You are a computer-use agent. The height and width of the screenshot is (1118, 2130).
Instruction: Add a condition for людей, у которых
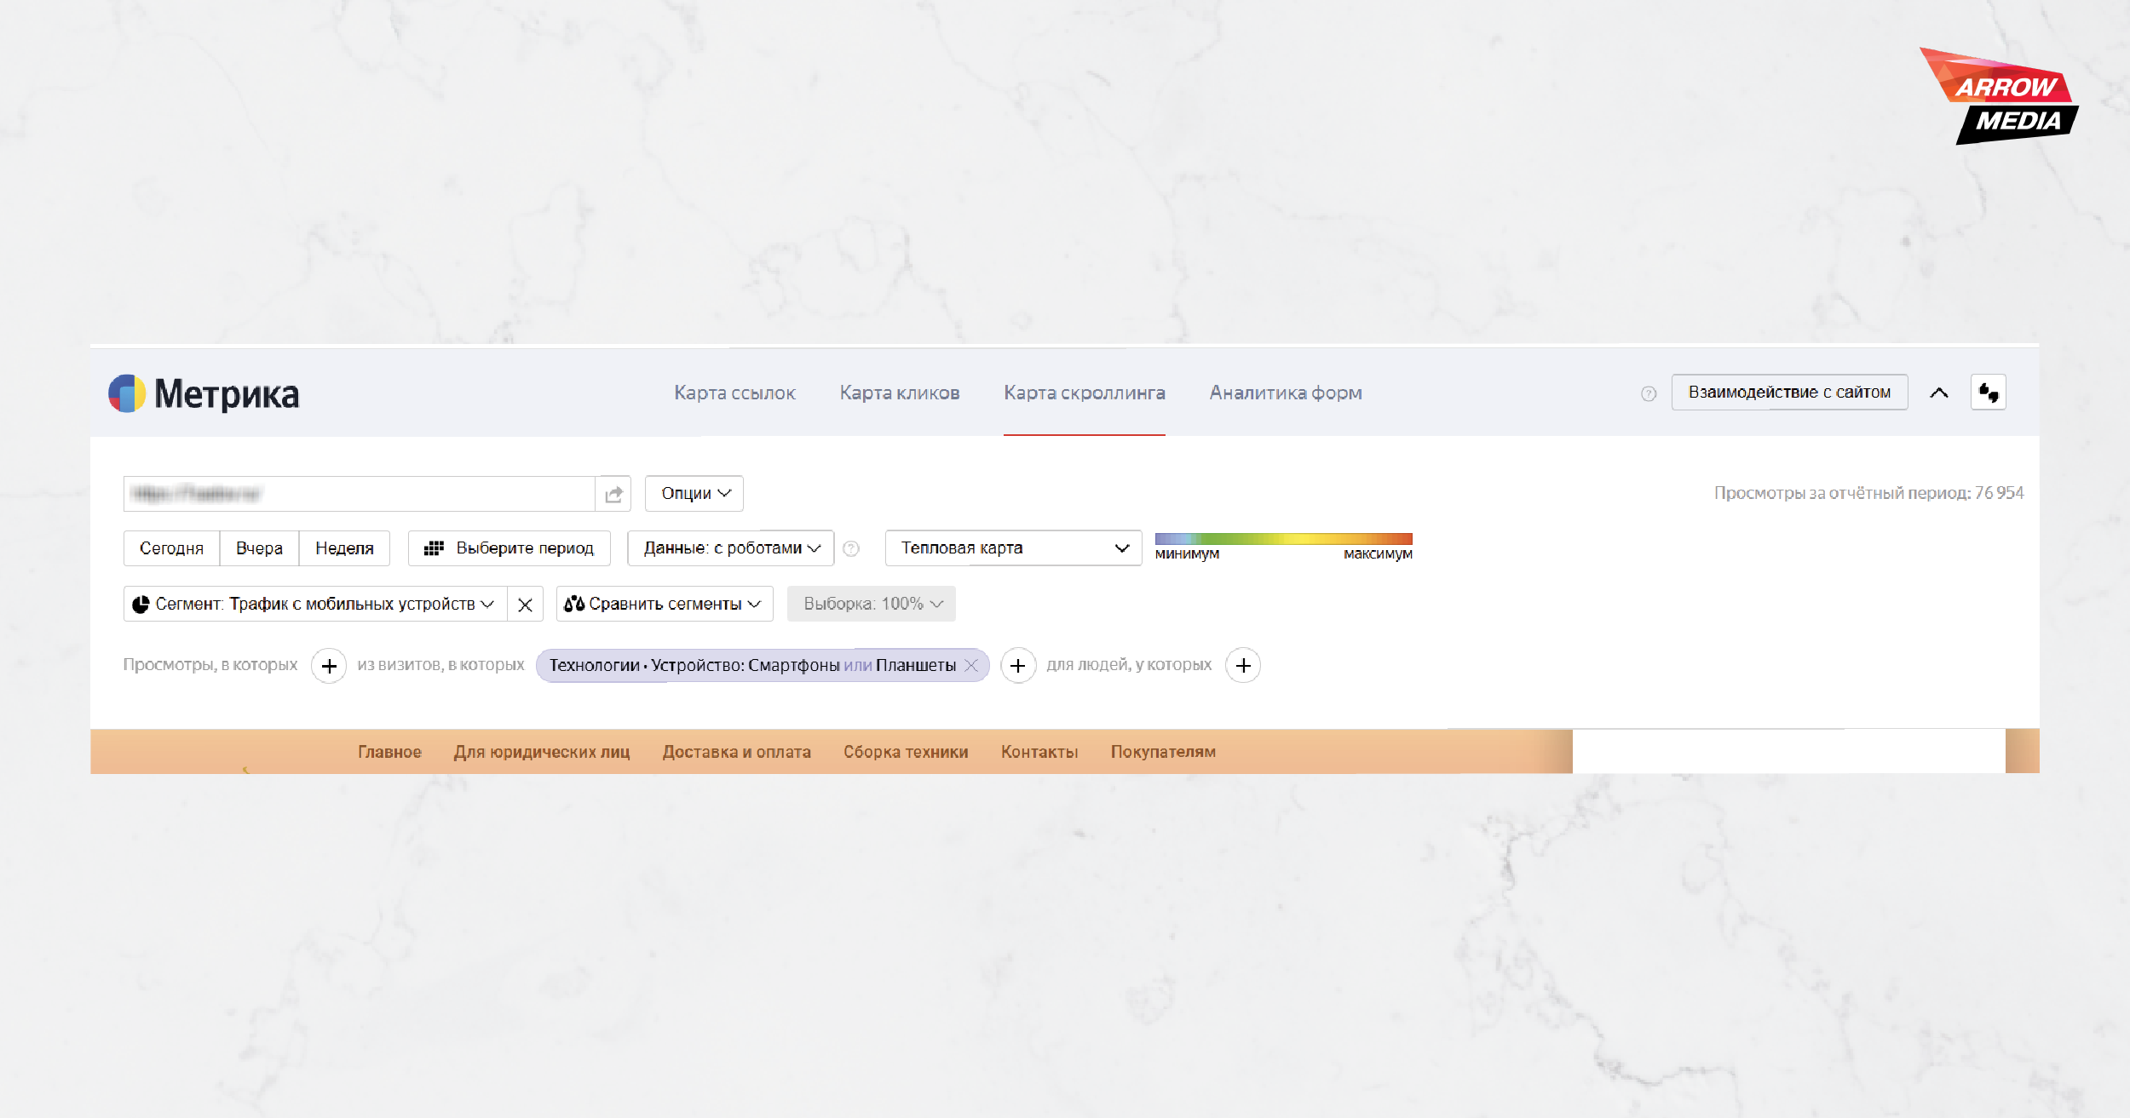pos(1243,666)
